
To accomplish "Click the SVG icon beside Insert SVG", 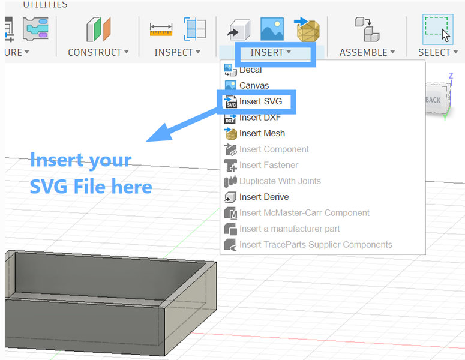I will pyautogui.click(x=231, y=102).
